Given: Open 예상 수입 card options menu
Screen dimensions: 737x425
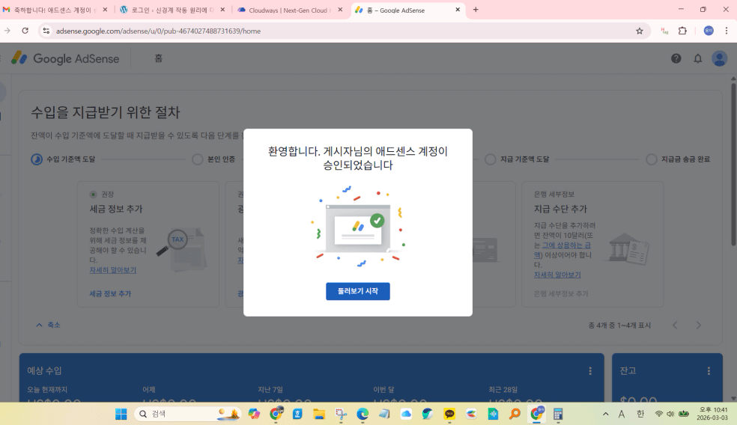Looking at the screenshot, I should coord(590,371).
